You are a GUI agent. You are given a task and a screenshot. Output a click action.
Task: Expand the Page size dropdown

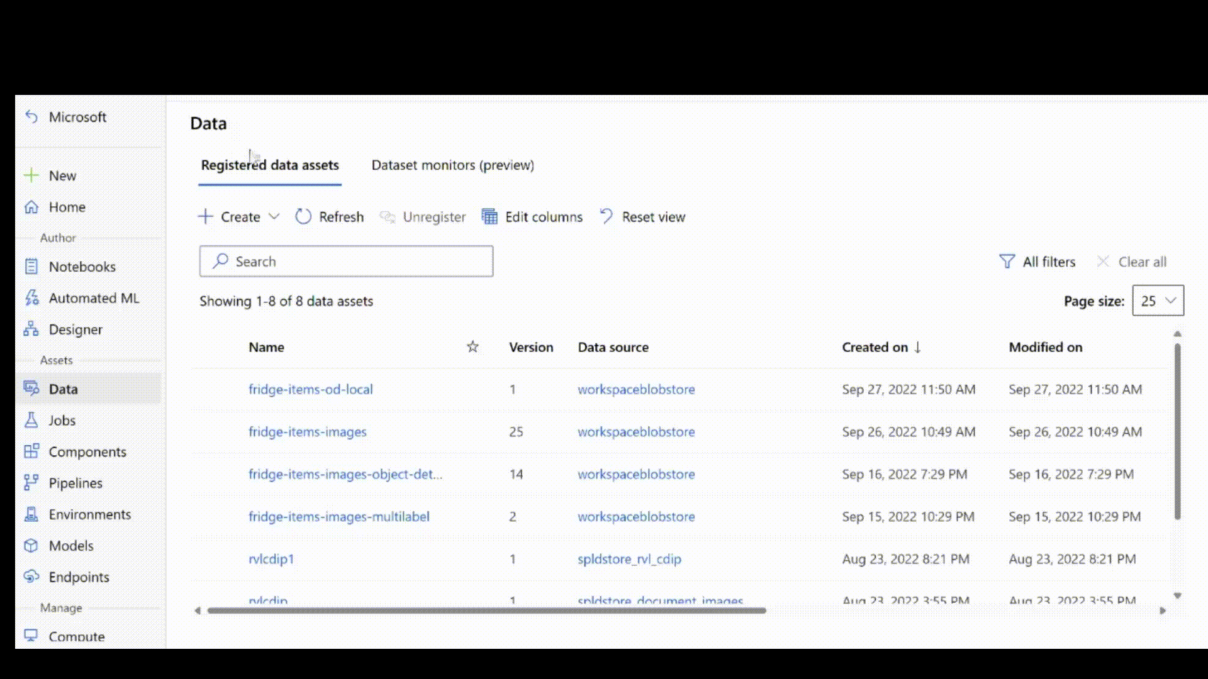(1158, 300)
